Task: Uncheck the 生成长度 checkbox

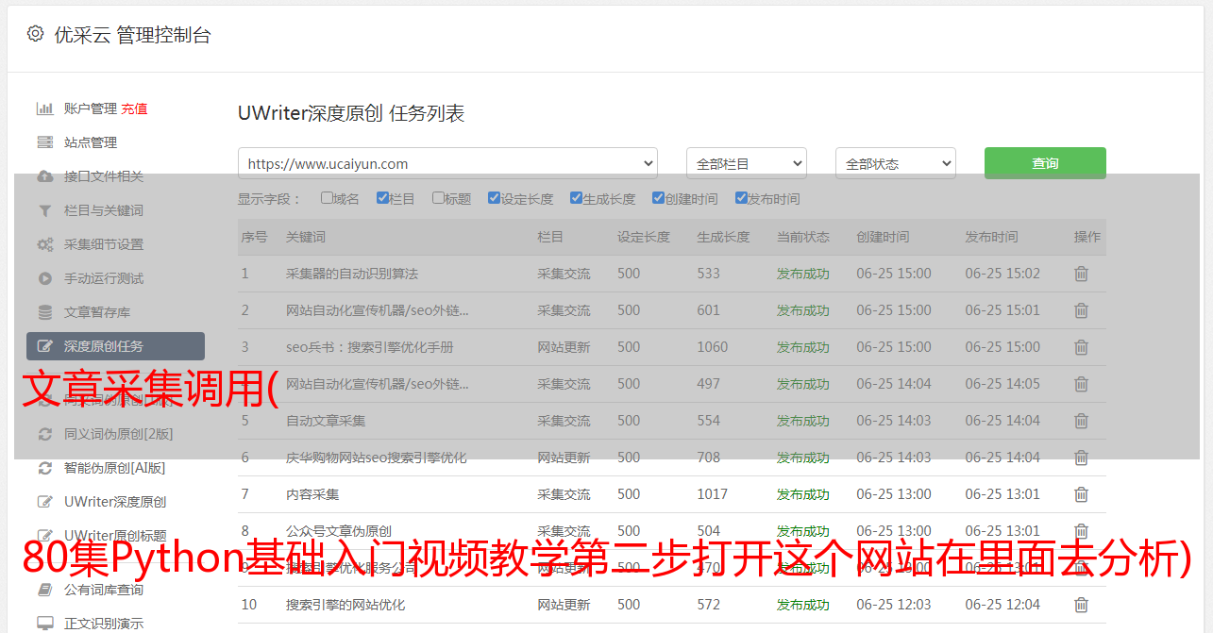Action: point(576,198)
